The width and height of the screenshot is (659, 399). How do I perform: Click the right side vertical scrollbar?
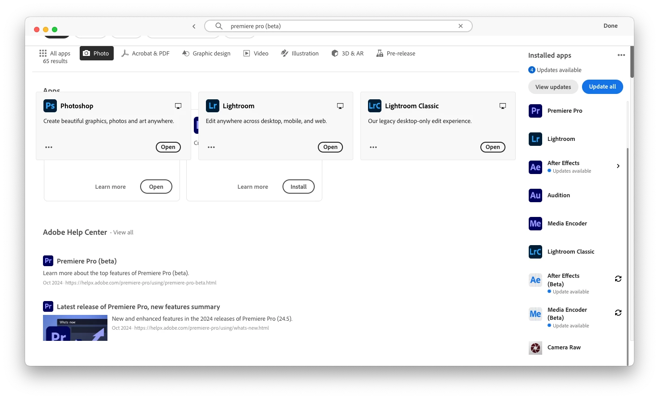[632, 62]
